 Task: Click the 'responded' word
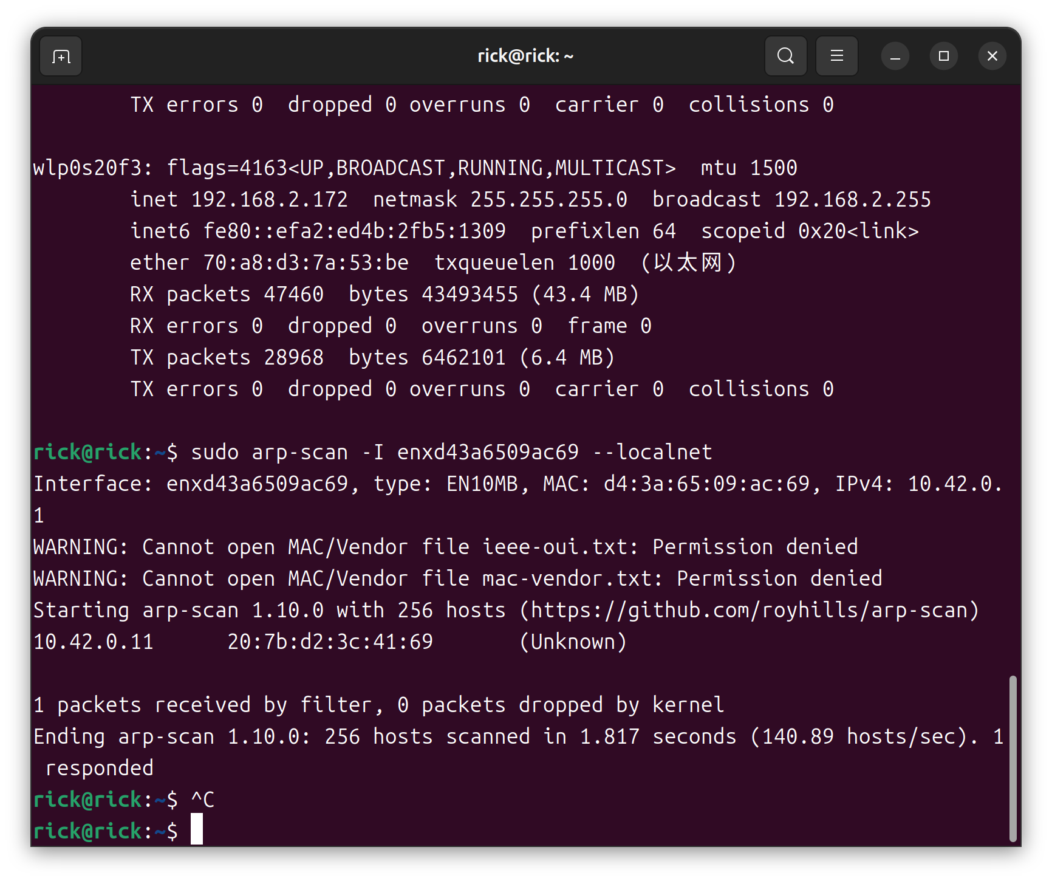click(x=99, y=768)
